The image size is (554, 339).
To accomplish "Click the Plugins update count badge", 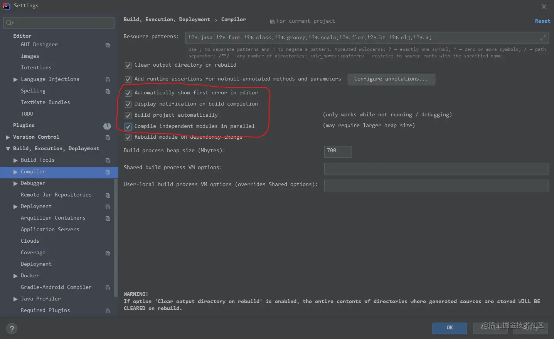I will coord(107,126).
